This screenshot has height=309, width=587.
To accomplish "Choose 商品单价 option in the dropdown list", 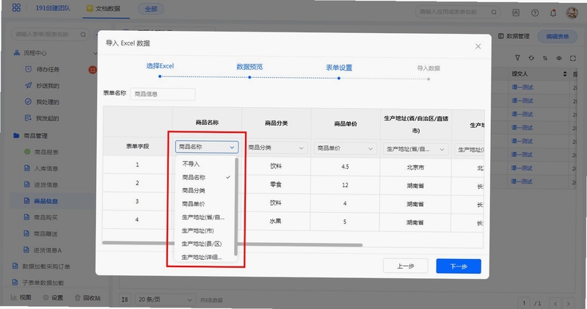I will tap(207, 204).
